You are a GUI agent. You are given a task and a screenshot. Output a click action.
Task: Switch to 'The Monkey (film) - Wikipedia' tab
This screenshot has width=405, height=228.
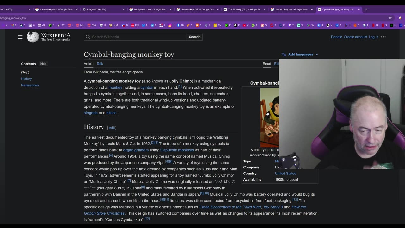[244, 9]
